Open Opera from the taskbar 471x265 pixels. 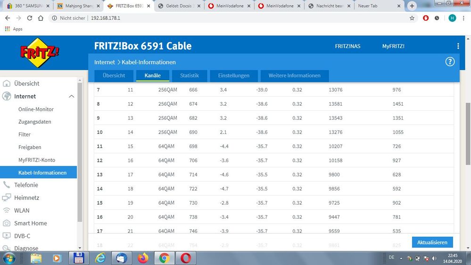tap(186, 258)
